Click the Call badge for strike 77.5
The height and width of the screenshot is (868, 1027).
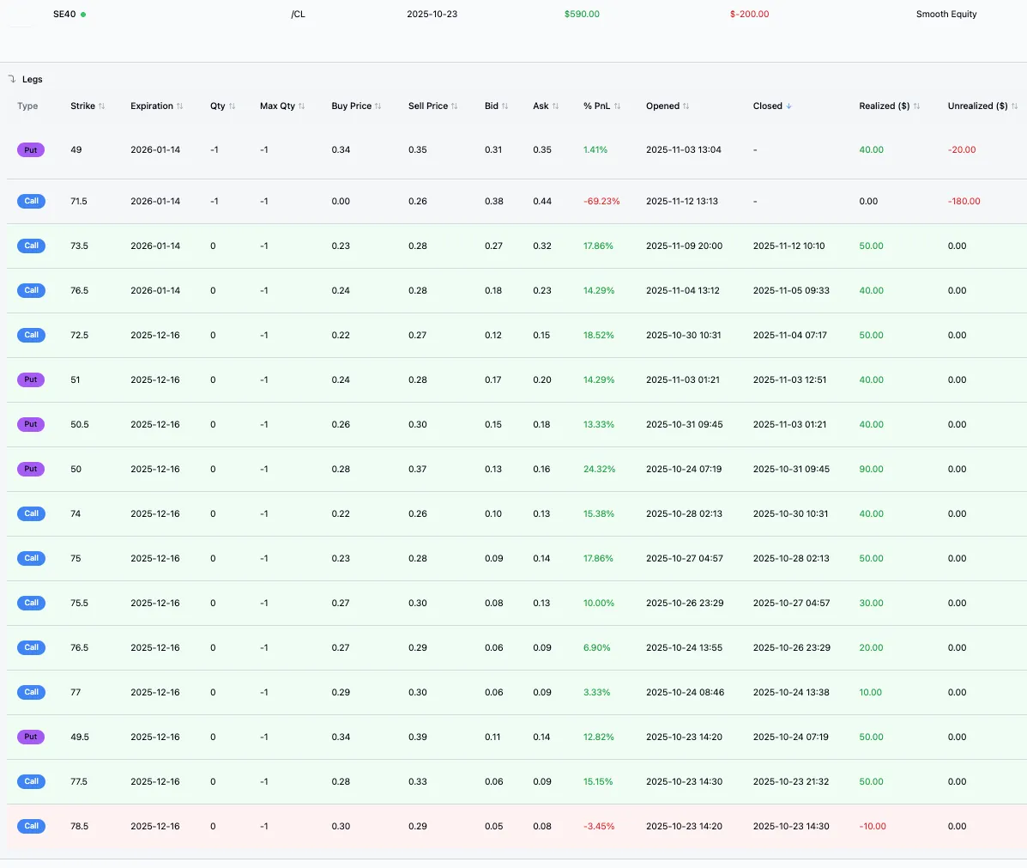pos(32,781)
